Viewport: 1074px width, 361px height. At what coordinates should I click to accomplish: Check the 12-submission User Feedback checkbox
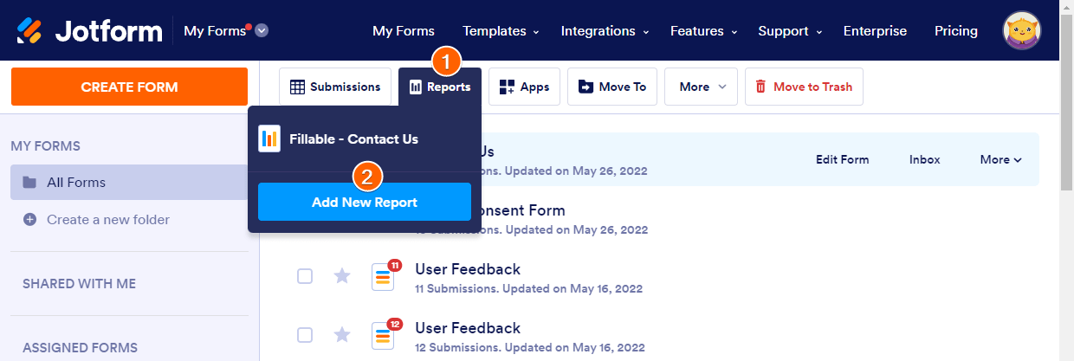tap(305, 334)
